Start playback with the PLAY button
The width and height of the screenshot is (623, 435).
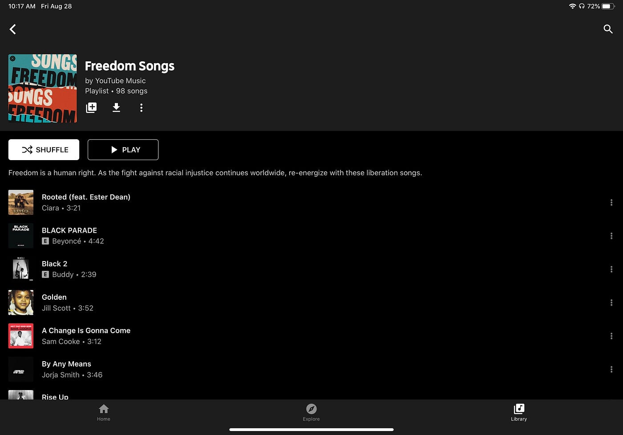pos(123,149)
